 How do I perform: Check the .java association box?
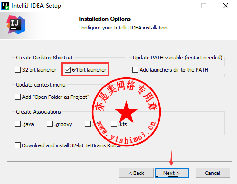point(18,124)
